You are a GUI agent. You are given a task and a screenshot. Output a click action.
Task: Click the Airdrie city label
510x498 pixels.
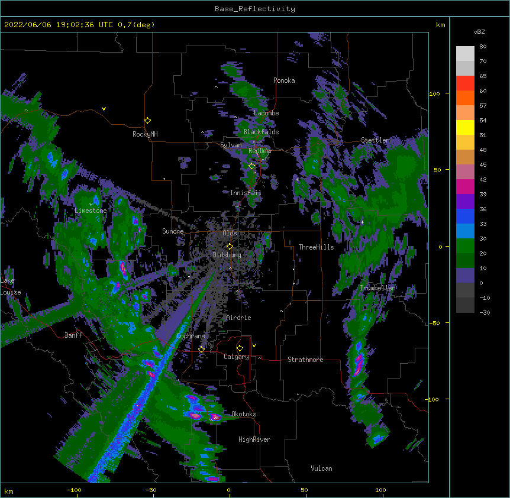coord(239,318)
